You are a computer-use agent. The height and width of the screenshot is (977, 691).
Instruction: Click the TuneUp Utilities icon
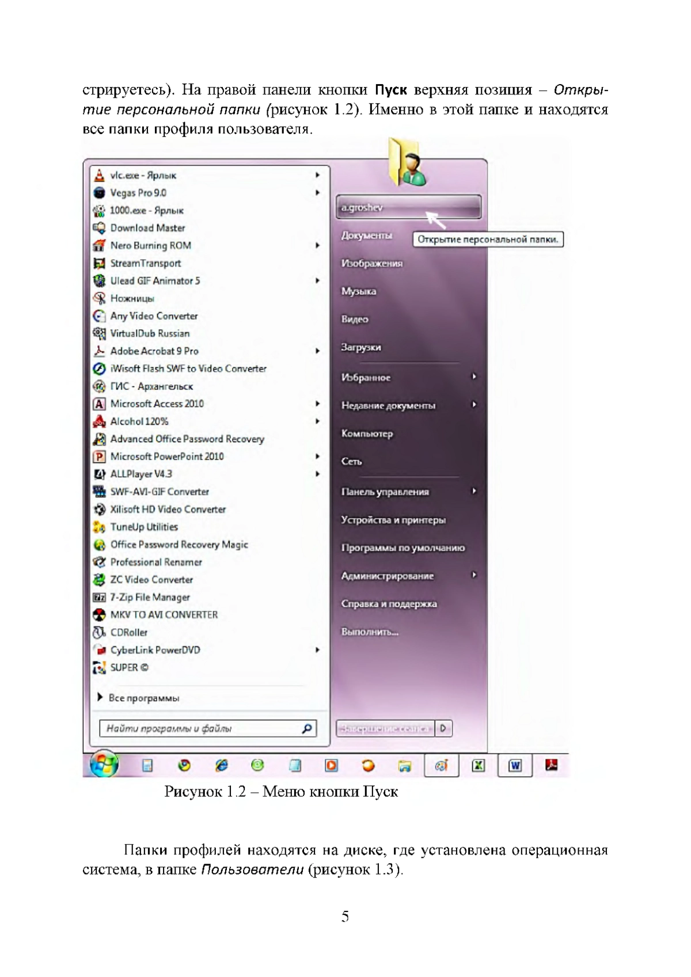click(x=100, y=527)
